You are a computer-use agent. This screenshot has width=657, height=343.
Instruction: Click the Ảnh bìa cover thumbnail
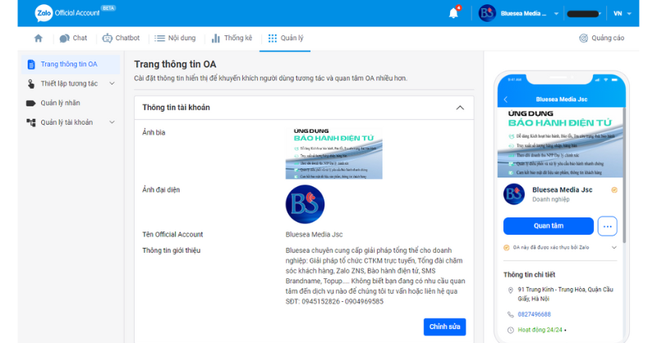coord(334,153)
